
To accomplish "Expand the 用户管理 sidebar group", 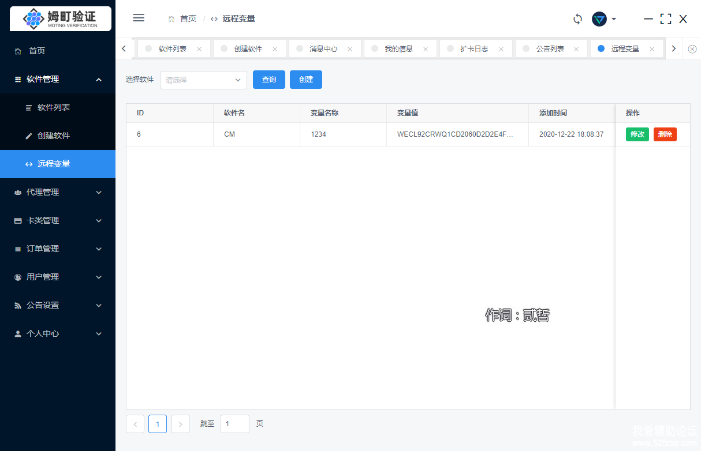I will pos(58,277).
